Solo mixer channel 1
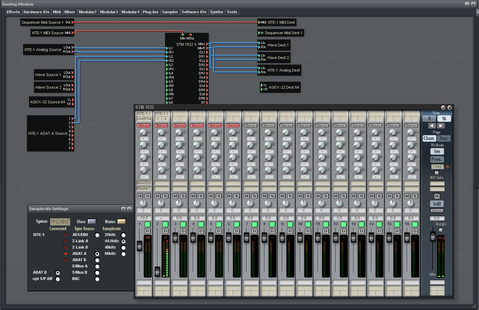This screenshot has width=479, height=310. pos(148,196)
